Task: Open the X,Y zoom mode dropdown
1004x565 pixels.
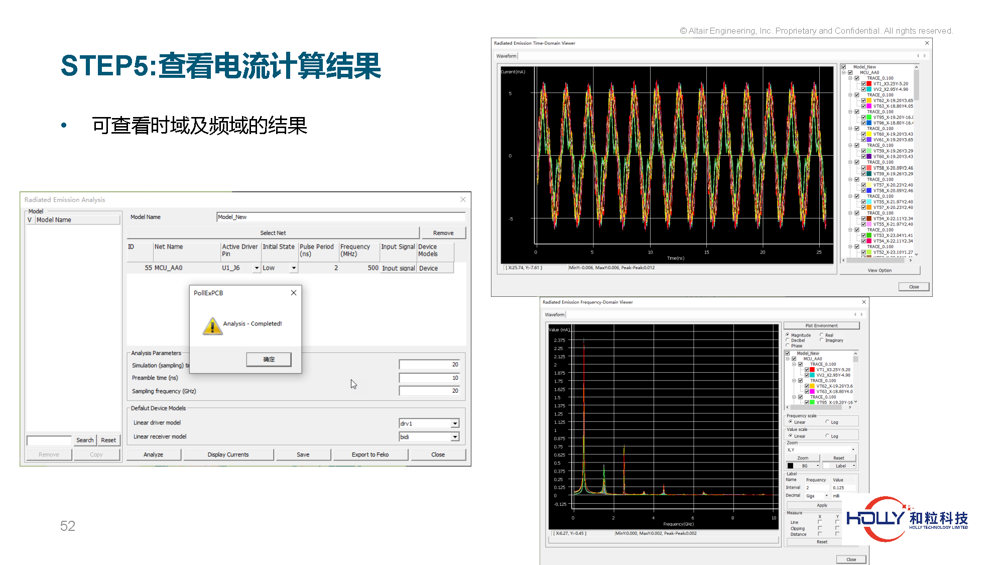Action: point(853,449)
